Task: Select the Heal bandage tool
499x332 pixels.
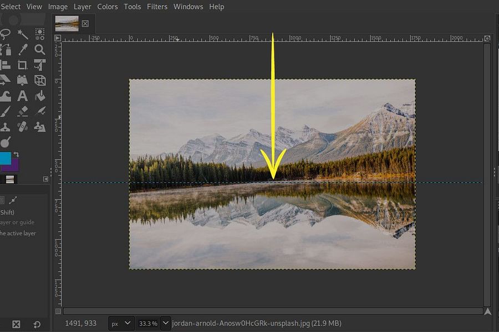Action: [23, 126]
